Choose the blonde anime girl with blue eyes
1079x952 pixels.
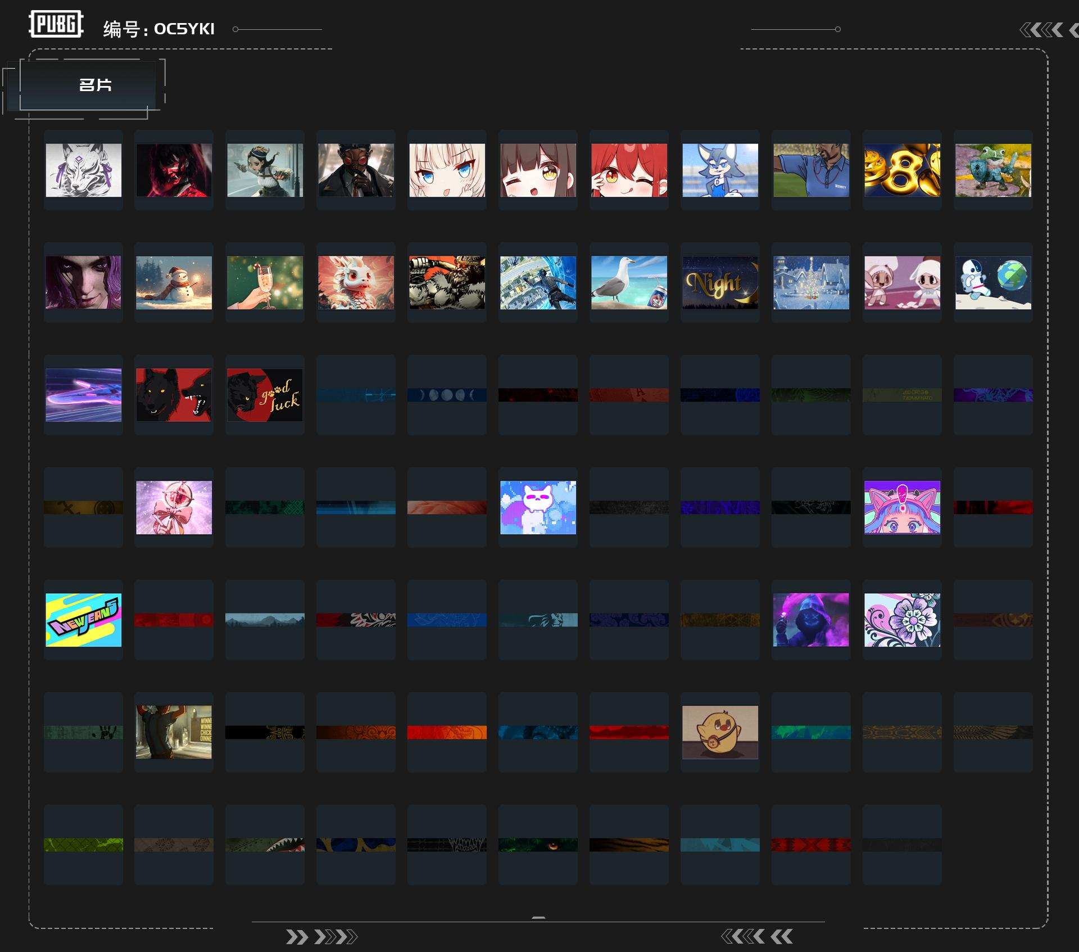point(447,170)
